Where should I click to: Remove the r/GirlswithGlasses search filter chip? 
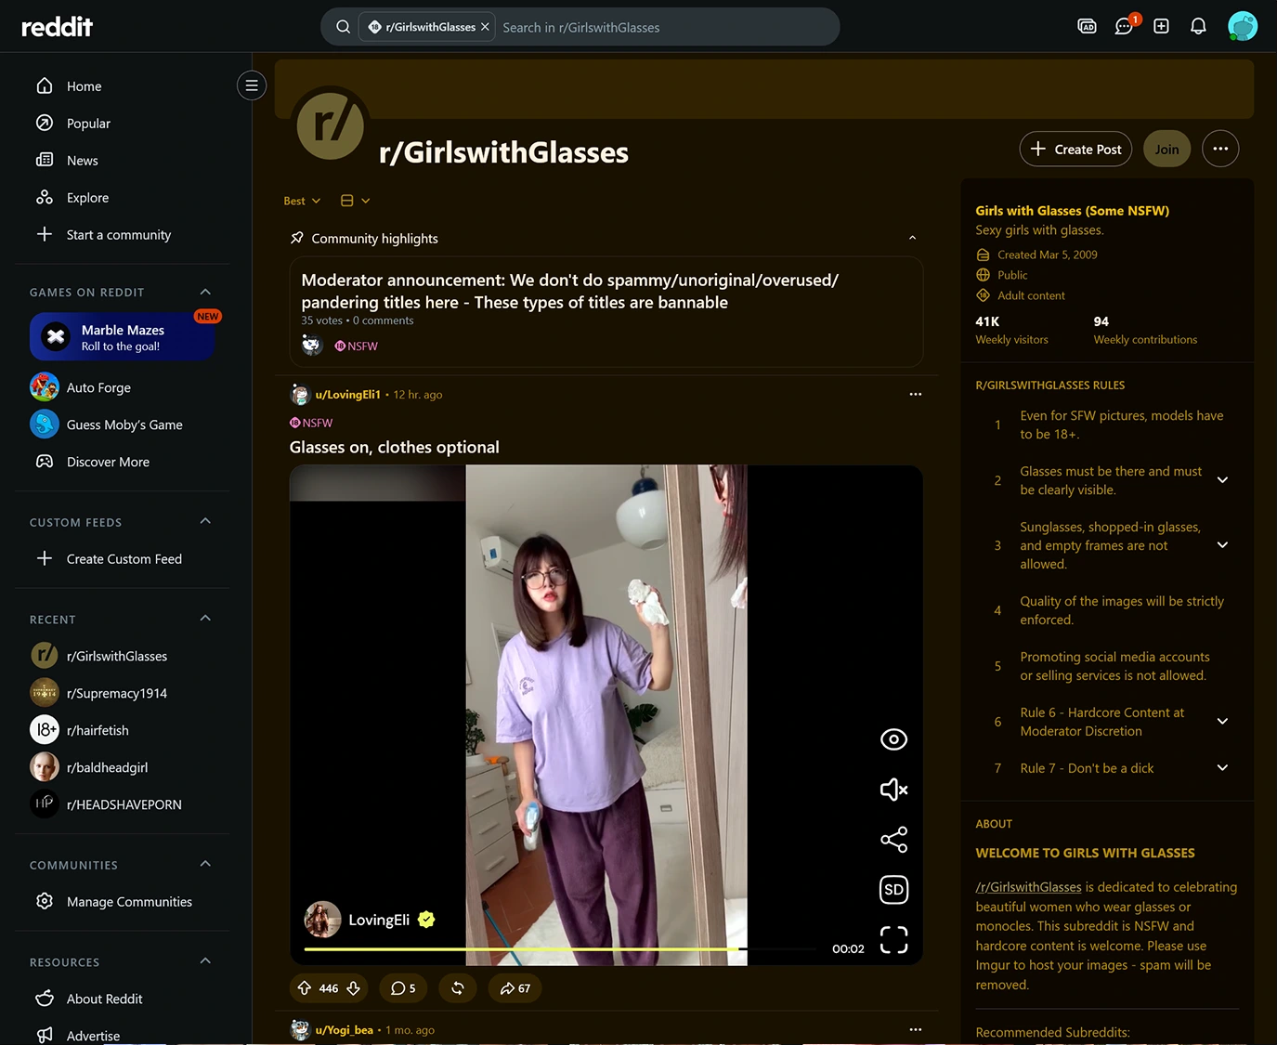[485, 27]
